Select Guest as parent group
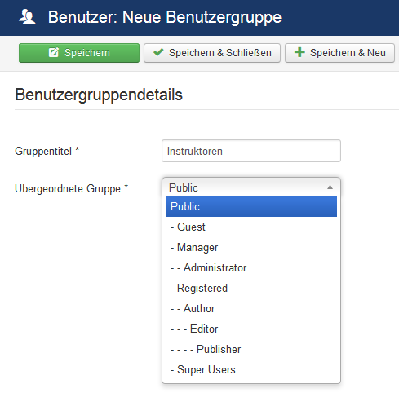Screen dimensions: 399x419 pos(251,227)
